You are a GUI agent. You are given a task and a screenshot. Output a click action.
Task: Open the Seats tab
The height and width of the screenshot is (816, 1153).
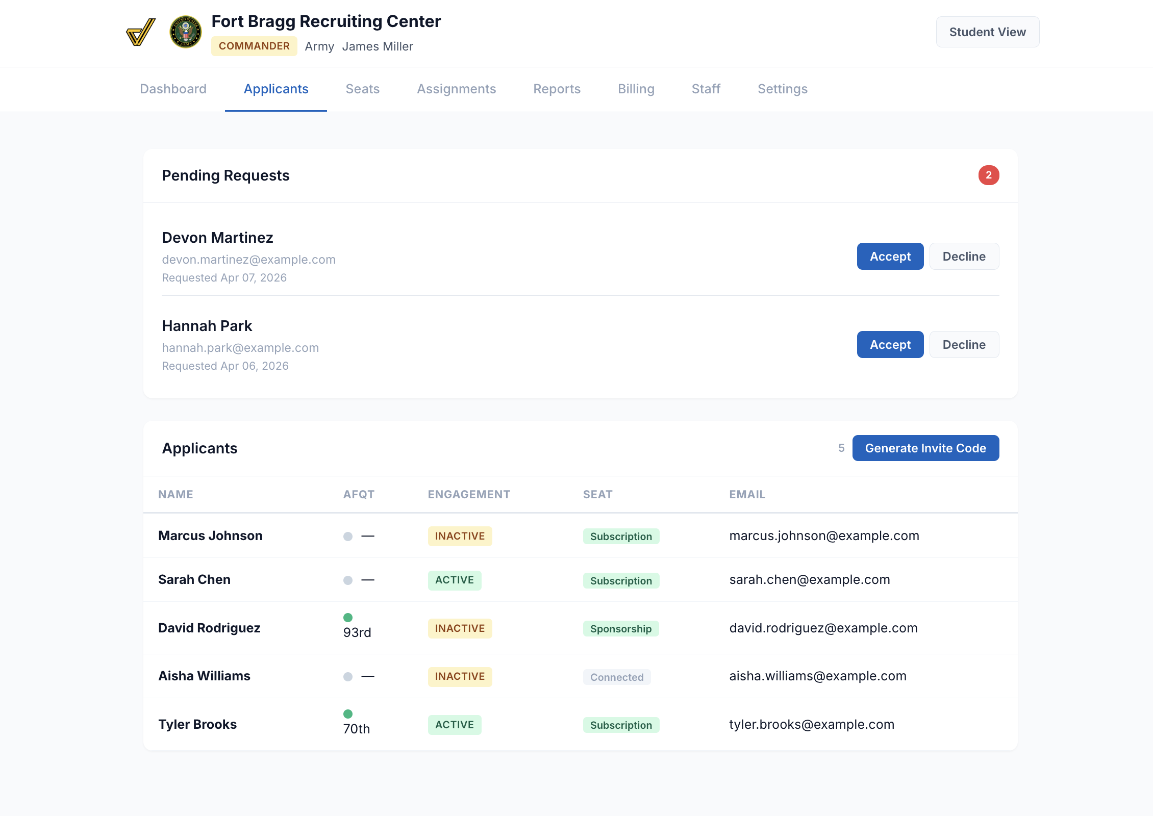click(362, 89)
